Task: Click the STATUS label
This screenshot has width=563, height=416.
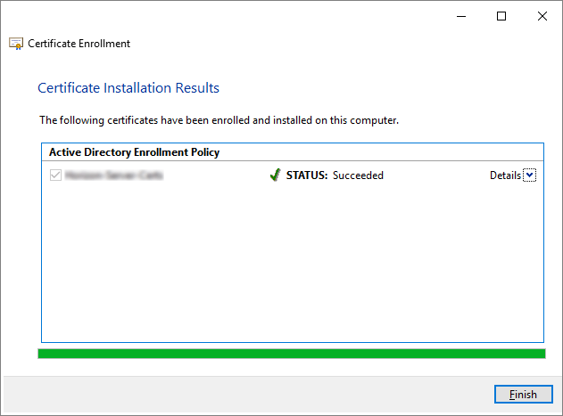Action: [x=307, y=175]
